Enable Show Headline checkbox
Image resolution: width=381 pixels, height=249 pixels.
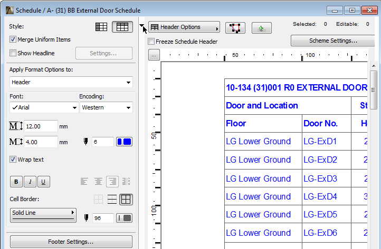(x=13, y=53)
